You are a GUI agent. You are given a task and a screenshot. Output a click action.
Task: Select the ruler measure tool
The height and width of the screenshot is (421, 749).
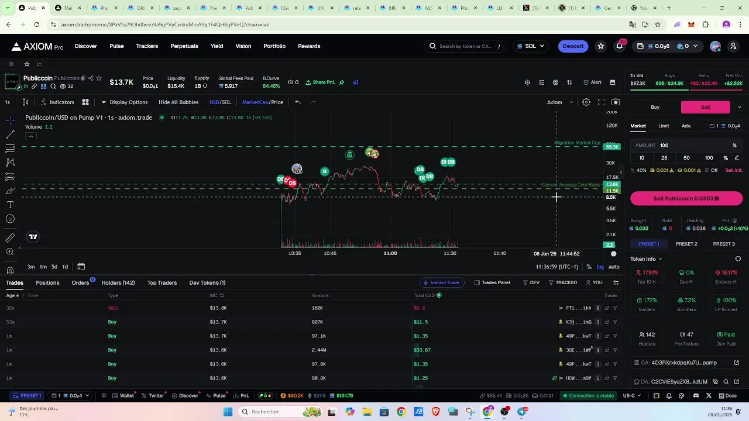point(10,237)
